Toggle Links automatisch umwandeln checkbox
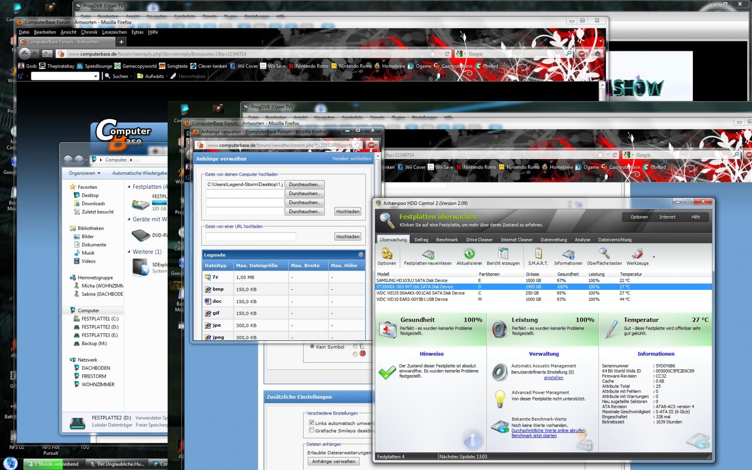 [x=311, y=423]
